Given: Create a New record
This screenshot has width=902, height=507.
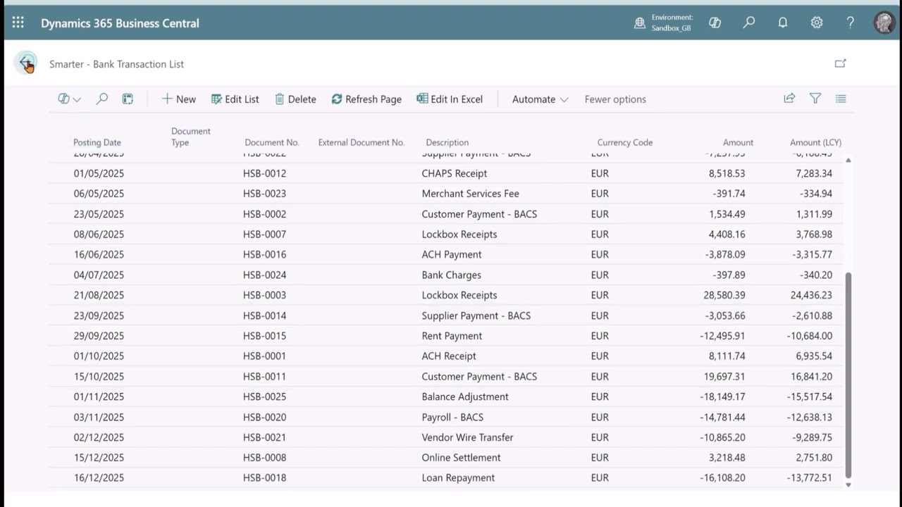Looking at the screenshot, I should click(x=179, y=99).
